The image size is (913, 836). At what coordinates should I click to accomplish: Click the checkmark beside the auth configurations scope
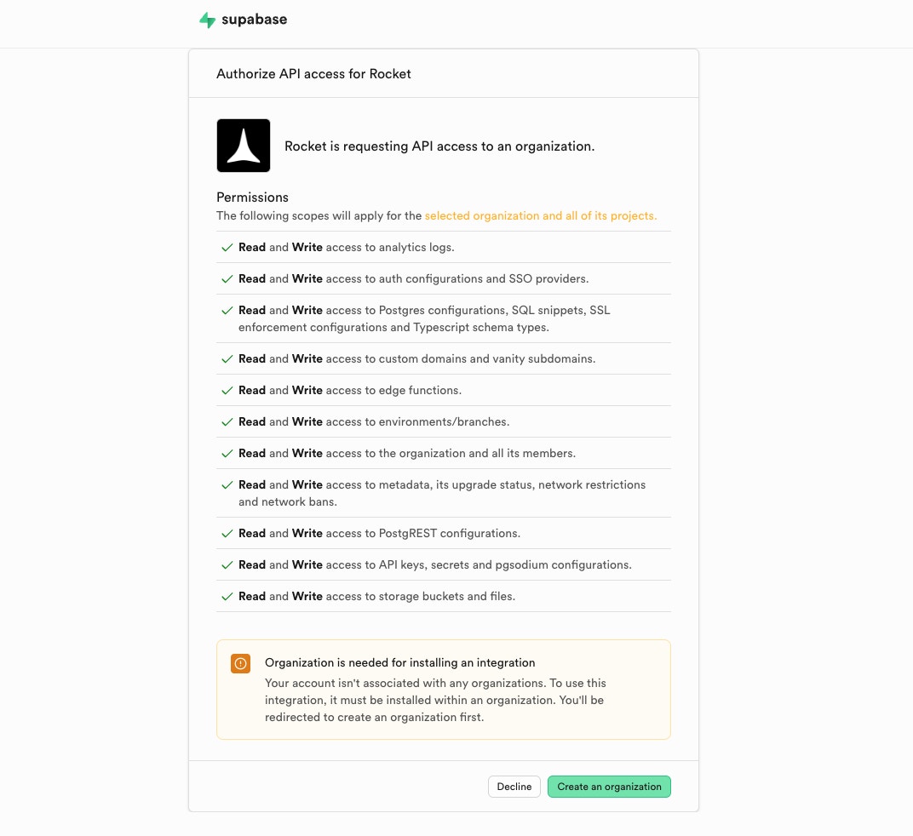(227, 278)
